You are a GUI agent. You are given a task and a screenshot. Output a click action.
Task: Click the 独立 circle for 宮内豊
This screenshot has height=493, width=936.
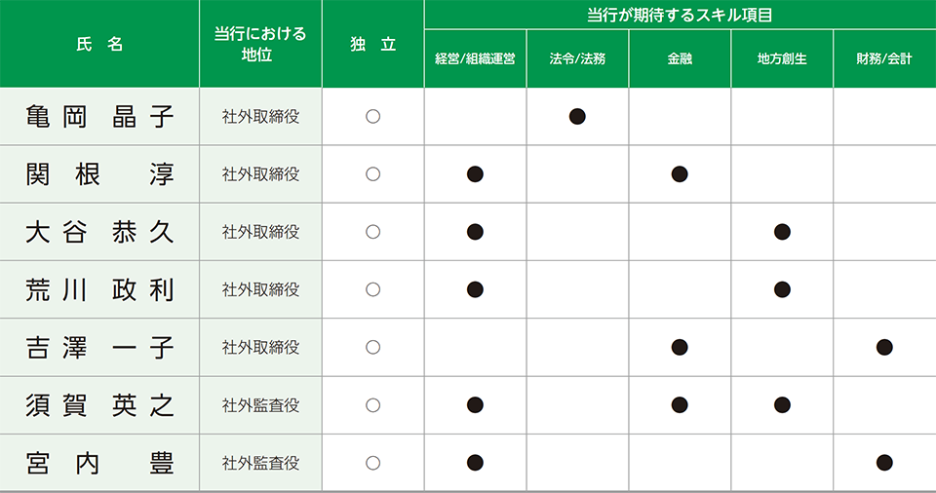click(x=373, y=463)
